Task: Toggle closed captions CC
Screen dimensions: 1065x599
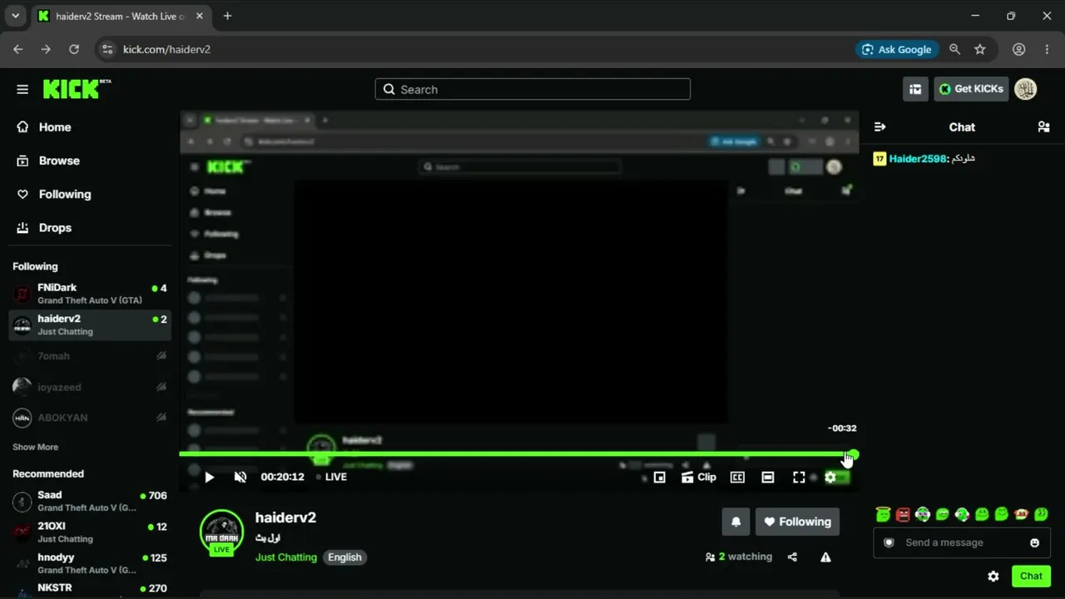Action: (737, 477)
